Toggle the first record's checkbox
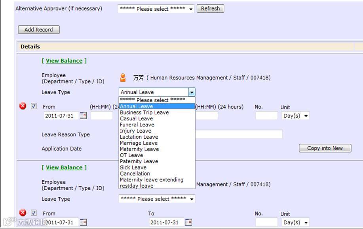Image resolution: width=363 pixels, height=229 pixels. [x=34, y=106]
